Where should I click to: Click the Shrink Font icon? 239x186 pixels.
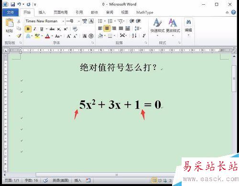pos(75,36)
